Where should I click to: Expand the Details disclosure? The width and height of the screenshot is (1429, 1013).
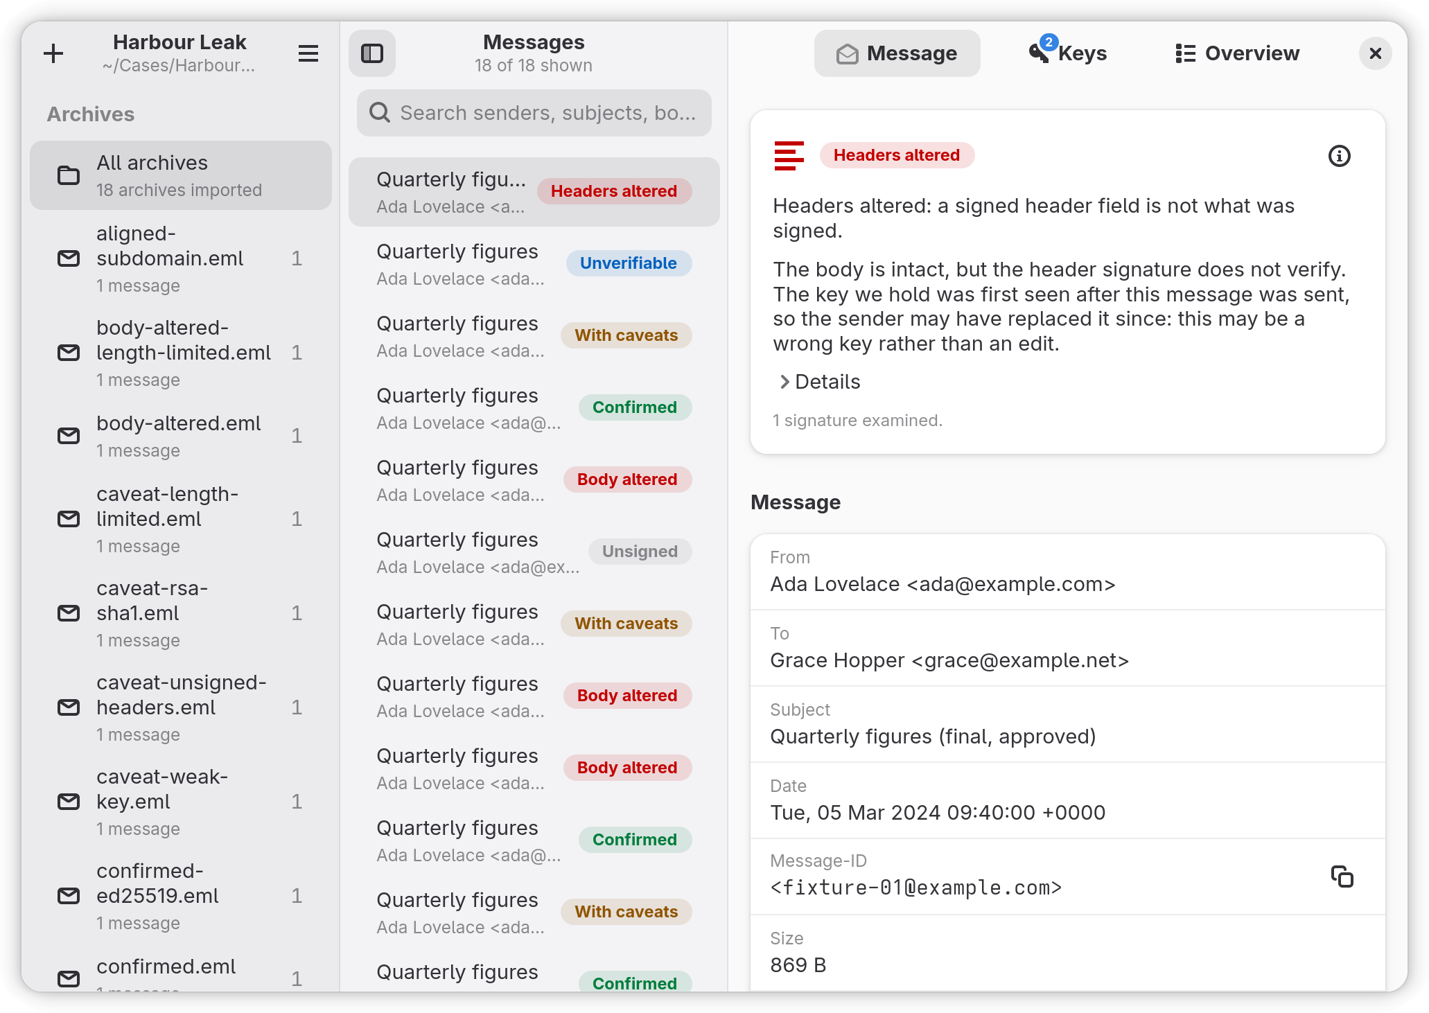[820, 382]
